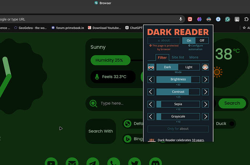Turn Dark Reader Off
Image resolution: width=250 pixels, height=165 pixels.
pos(202,40)
